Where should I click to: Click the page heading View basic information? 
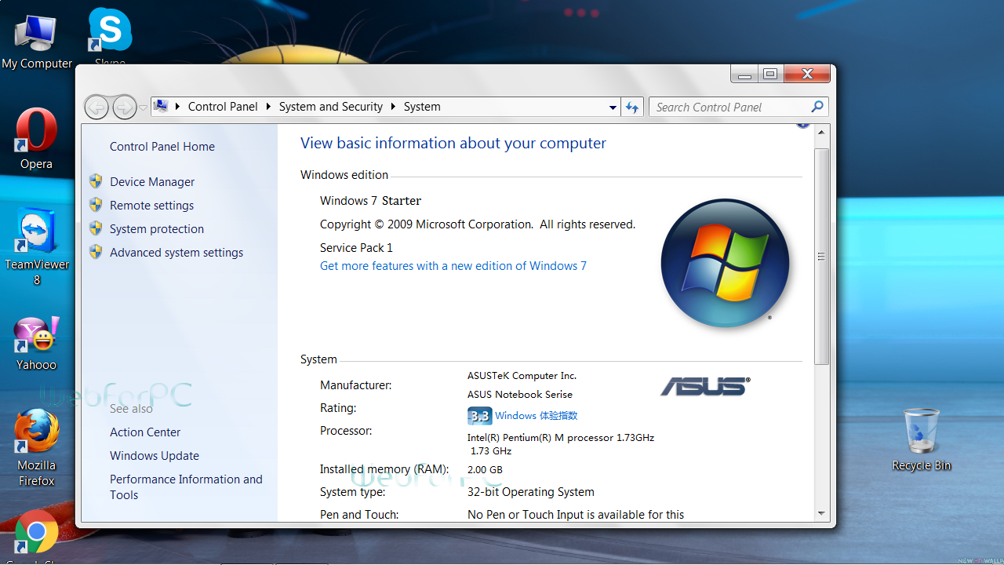(x=453, y=144)
